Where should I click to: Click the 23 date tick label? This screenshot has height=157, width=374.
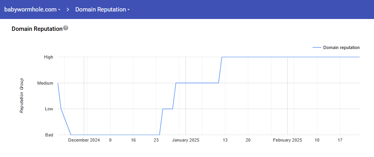pyautogui.click(x=156, y=140)
